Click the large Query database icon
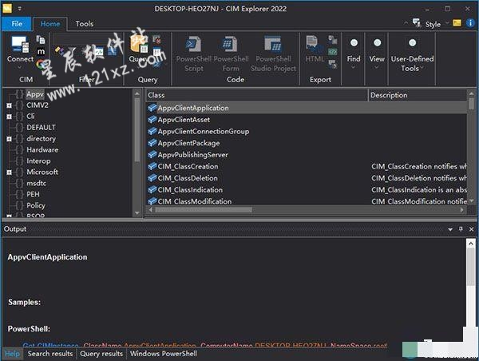Screen dimensions: 479x361 tap(139, 44)
